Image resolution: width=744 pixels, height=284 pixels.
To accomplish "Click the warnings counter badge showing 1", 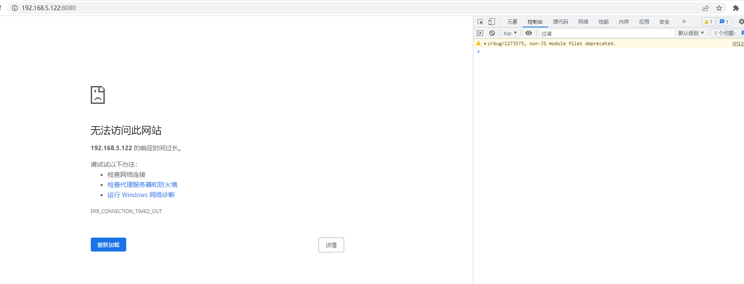I will 709,22.
